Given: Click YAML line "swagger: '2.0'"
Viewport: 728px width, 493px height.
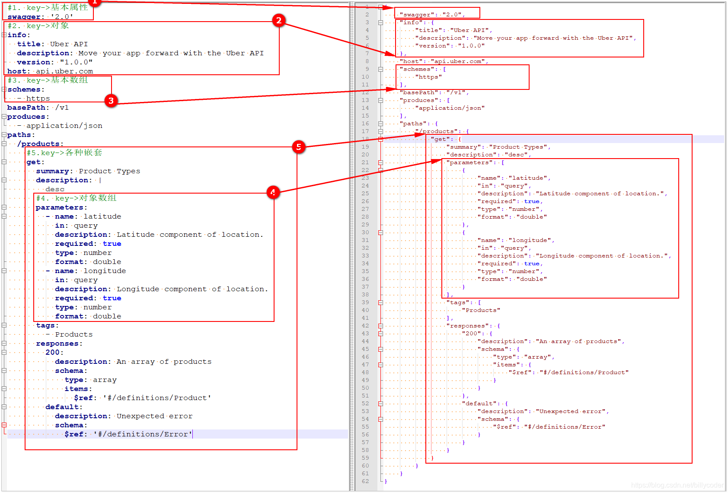Looking at the screenshot, I should pyautogui.click(x=40, y=17).
